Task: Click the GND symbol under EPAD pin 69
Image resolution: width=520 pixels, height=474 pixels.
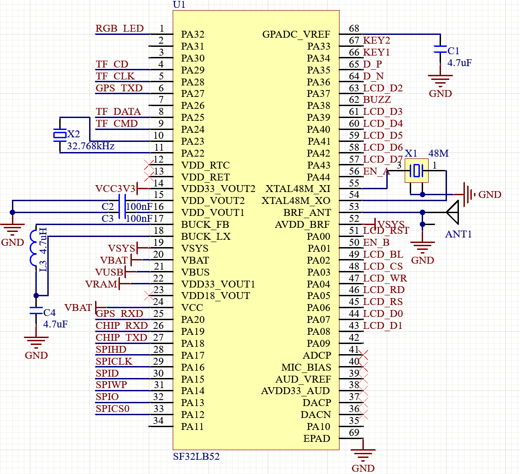Action: pyautogui.click(x=363, y=454)
